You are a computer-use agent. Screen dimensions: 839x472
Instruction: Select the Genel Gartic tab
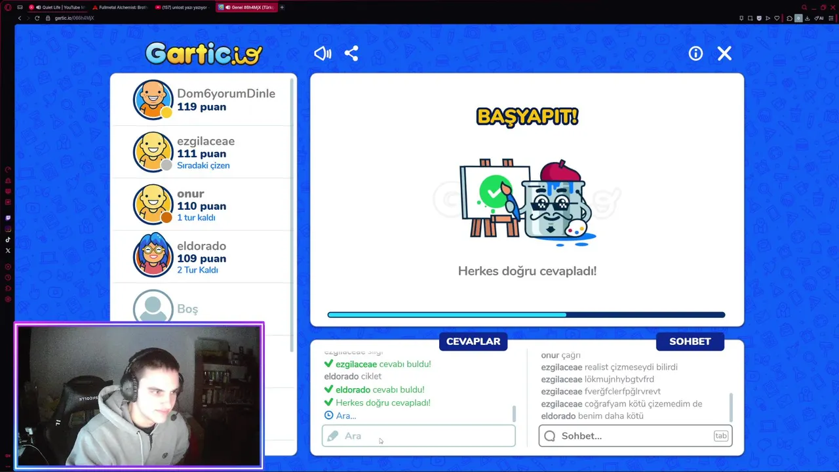point(246,7)
